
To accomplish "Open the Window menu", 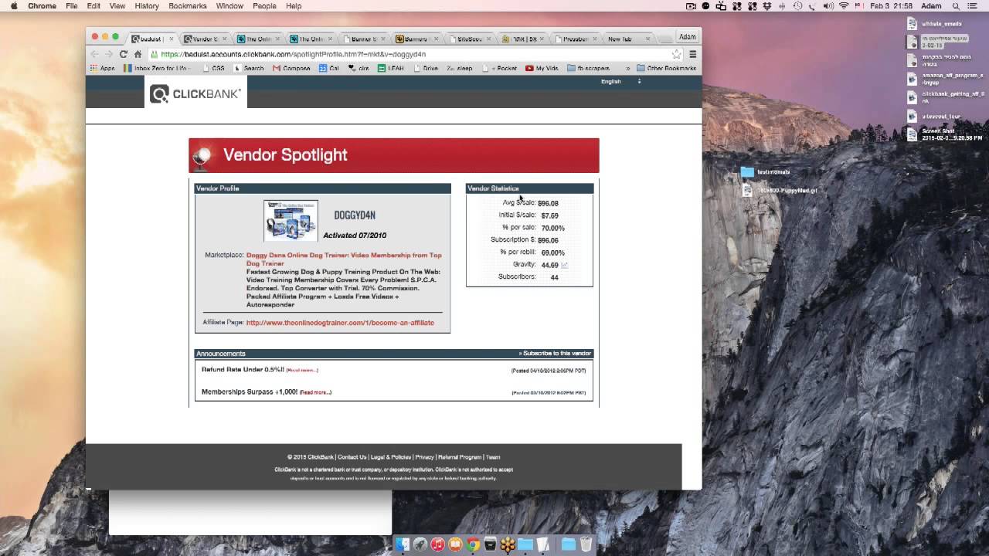I will click(229, 5).
